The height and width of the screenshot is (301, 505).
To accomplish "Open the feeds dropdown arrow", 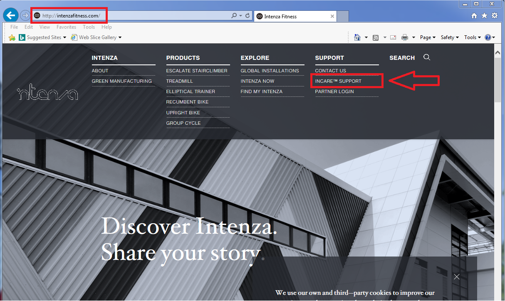I will point(385,37).
